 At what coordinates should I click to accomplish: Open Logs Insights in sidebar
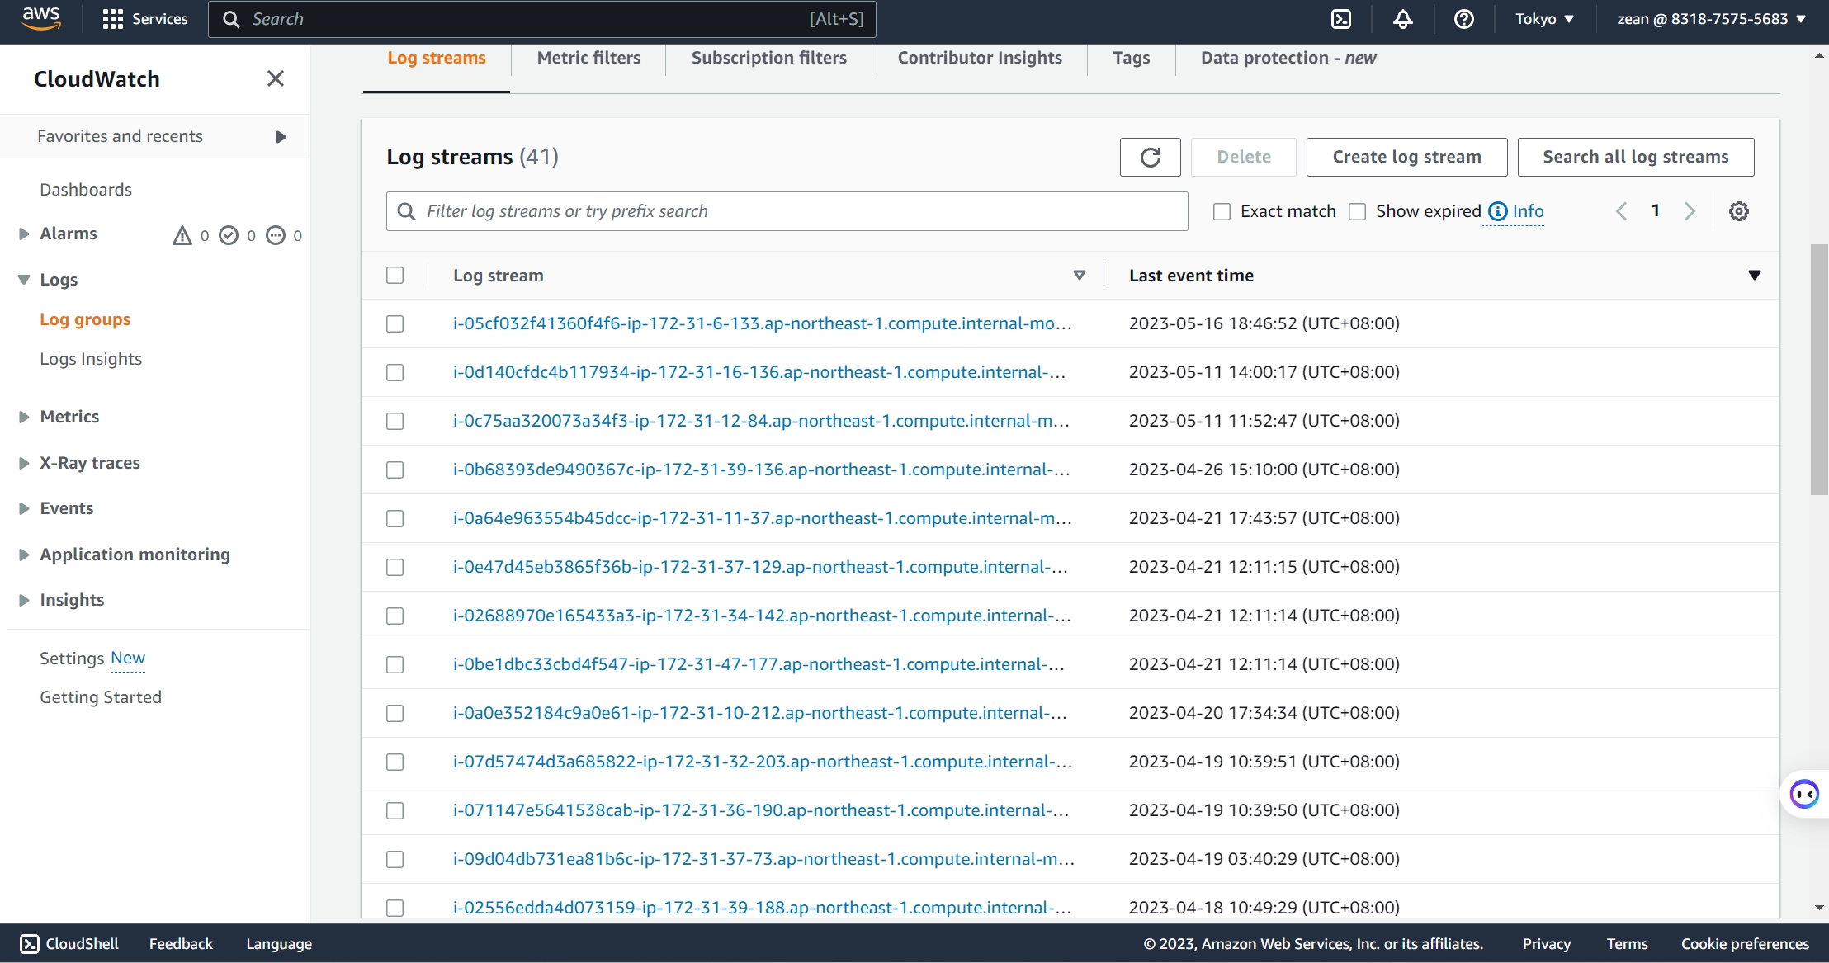click(x=91, y=359)
